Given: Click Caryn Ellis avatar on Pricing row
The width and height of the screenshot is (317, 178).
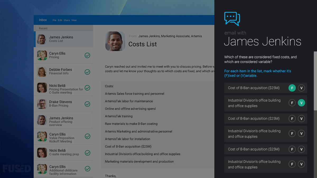Looking at the screenshot, I should point(42,55).
